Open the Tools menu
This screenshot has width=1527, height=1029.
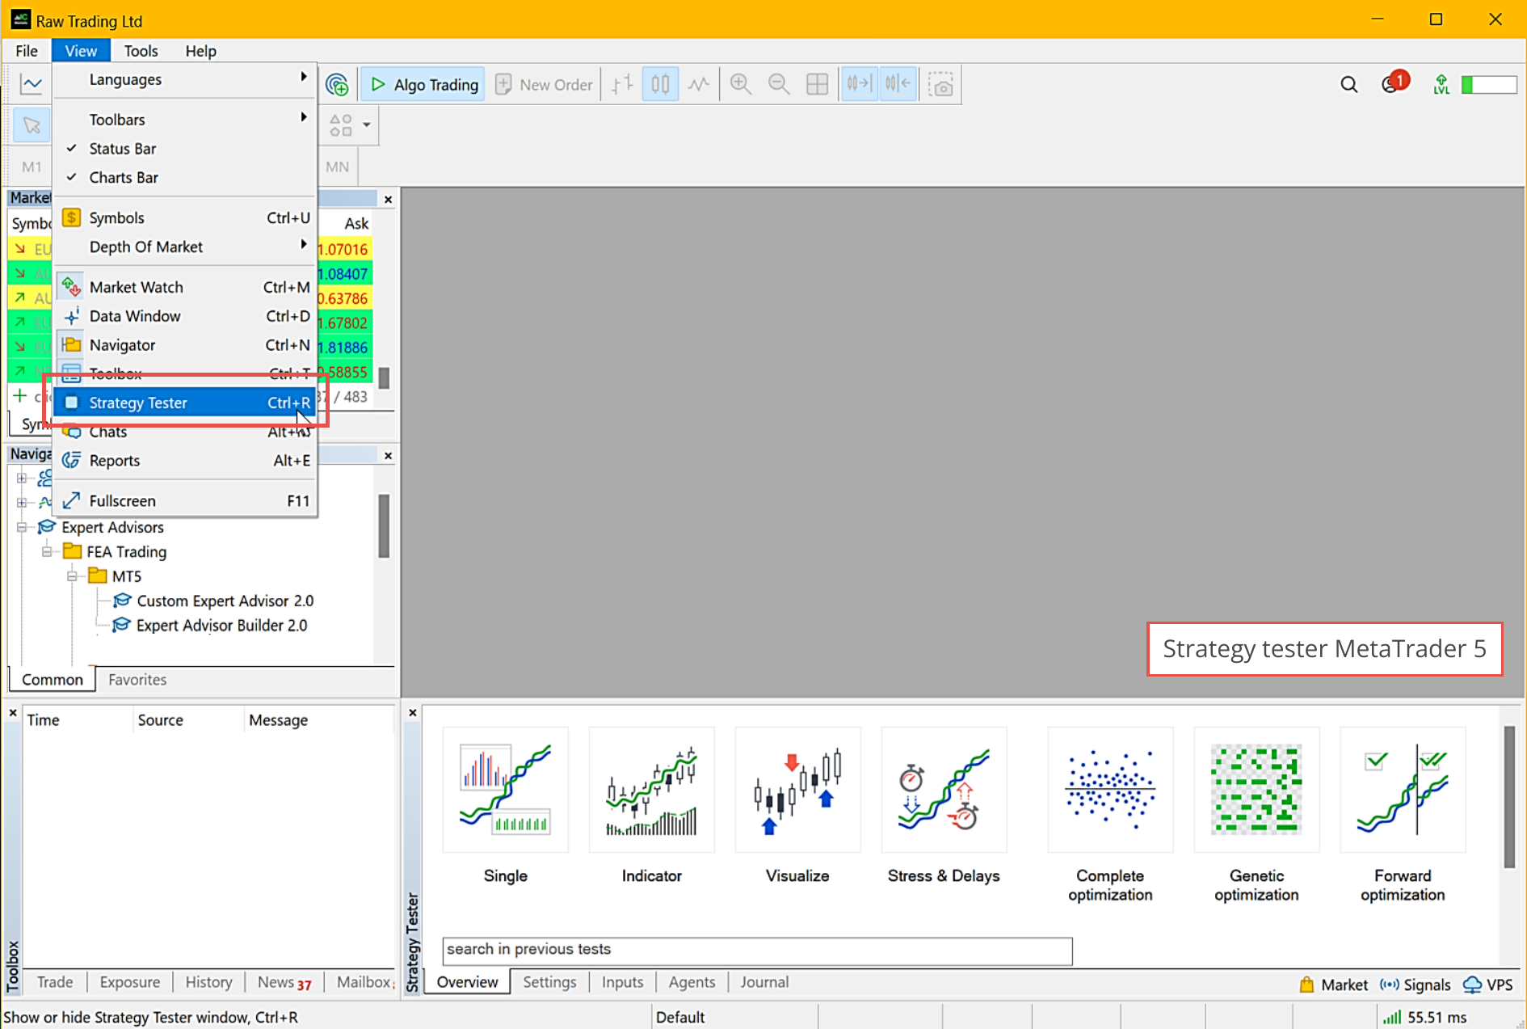(141, 51)
